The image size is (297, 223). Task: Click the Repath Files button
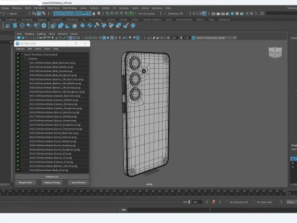click(x=25, y=183)
